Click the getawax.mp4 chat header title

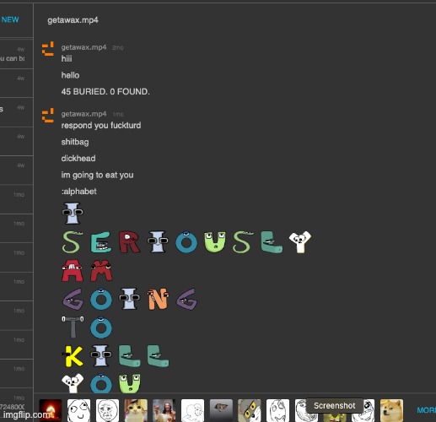[73, 20]
